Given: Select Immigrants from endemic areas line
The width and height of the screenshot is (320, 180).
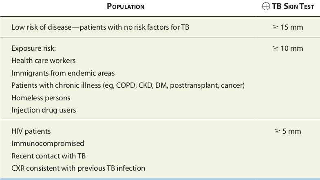Looking at the screenshot, I should click(63, 73).
